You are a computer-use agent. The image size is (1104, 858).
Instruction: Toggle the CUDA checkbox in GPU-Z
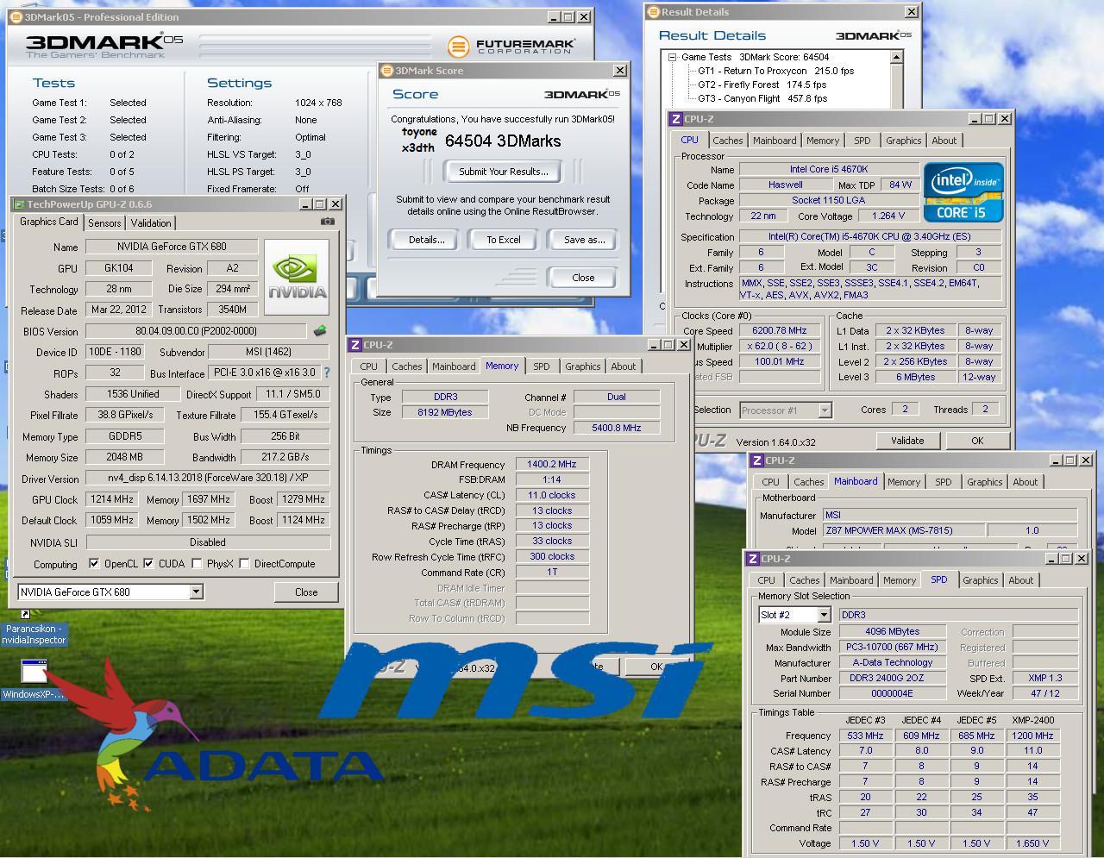point(148,564)
